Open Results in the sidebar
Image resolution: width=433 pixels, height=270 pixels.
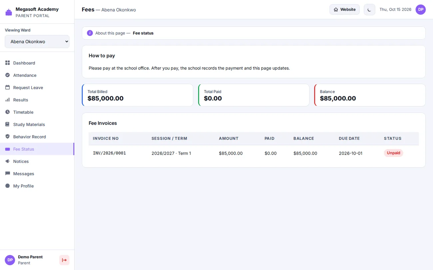(x=37, y=100)
